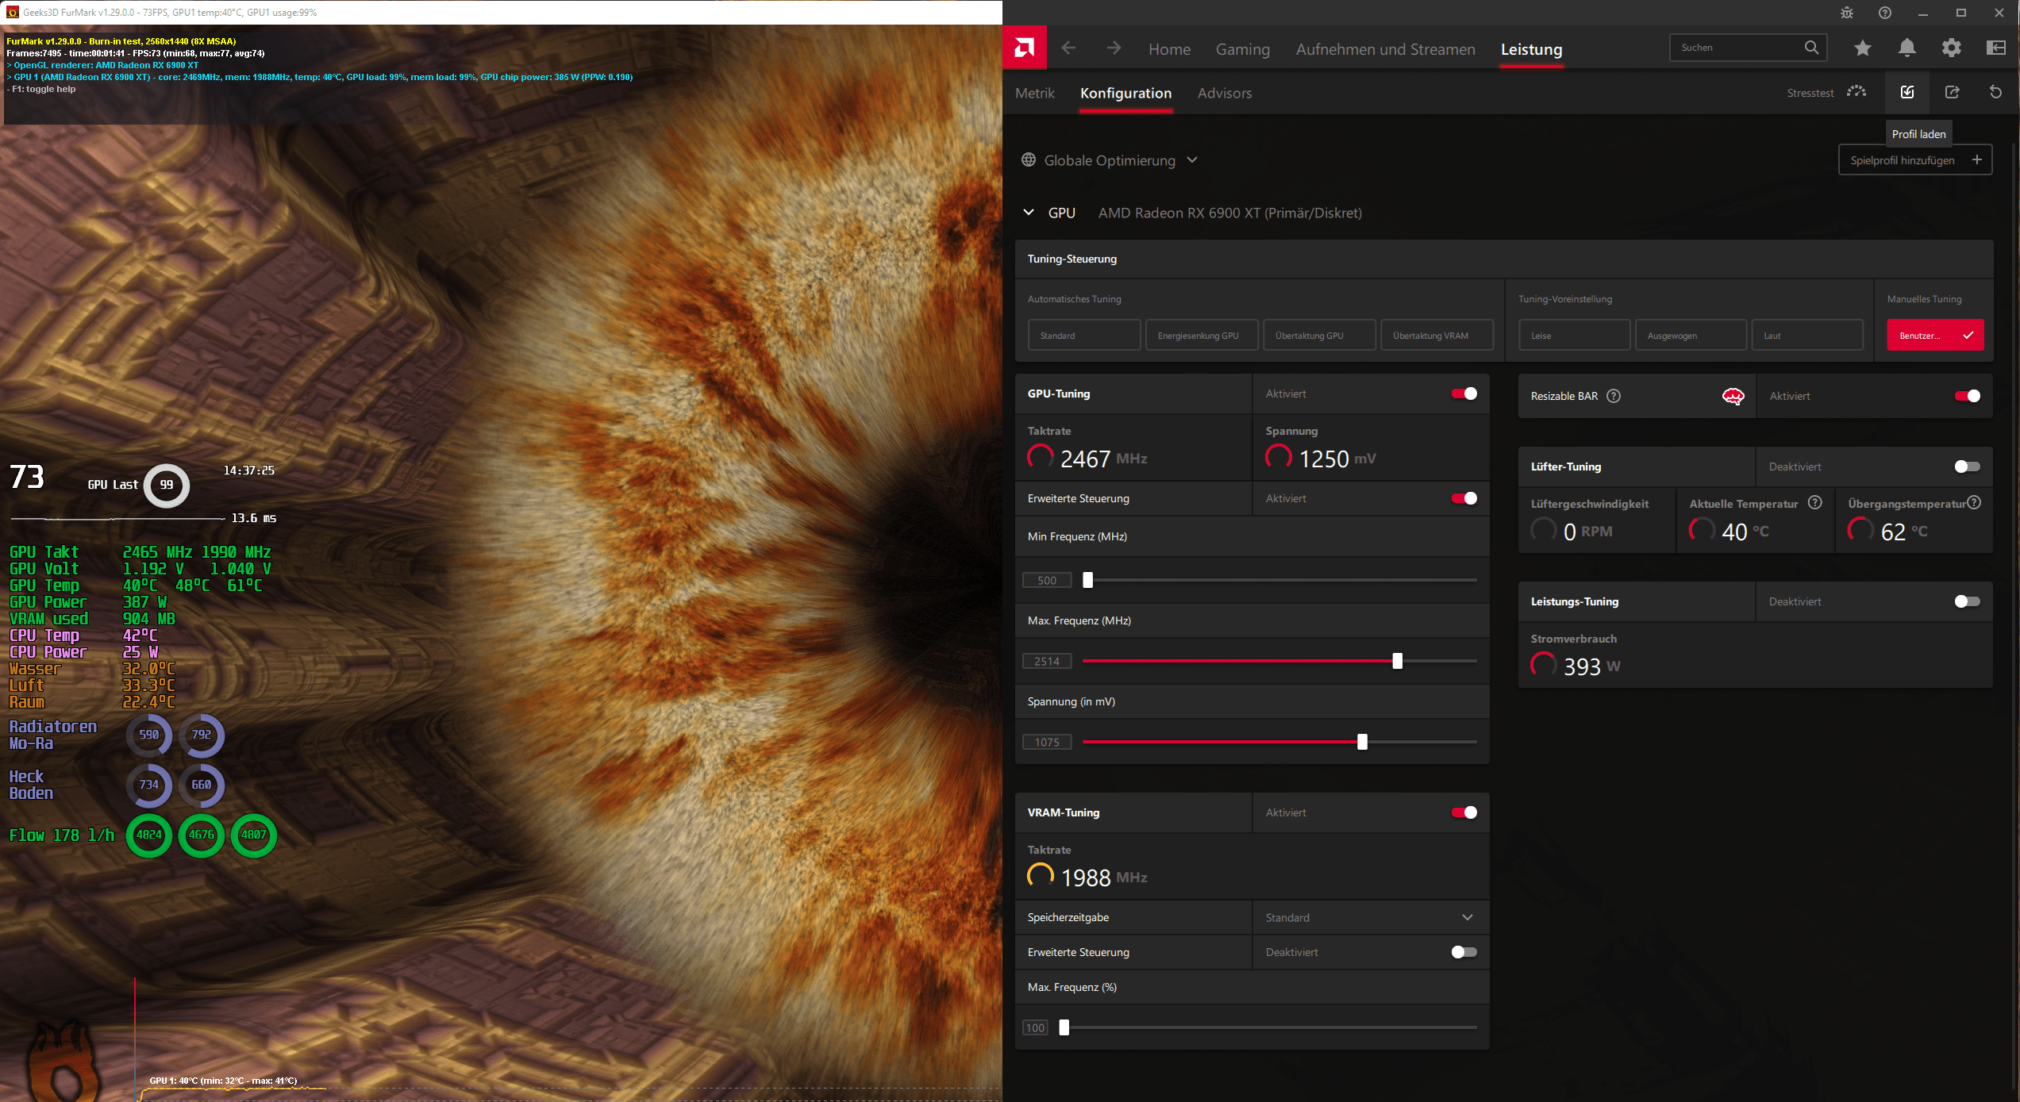This screenshot has width=2020, height=1102.
Task: Click VRAM Max. Frequenz (%) slider handle
Action: pyautogui.click(x=1064, y=1027)
